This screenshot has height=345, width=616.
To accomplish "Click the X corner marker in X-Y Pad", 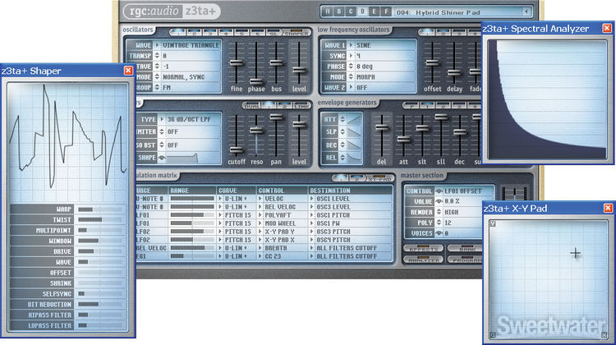I will pyautogui.click(x=605, y=335).
